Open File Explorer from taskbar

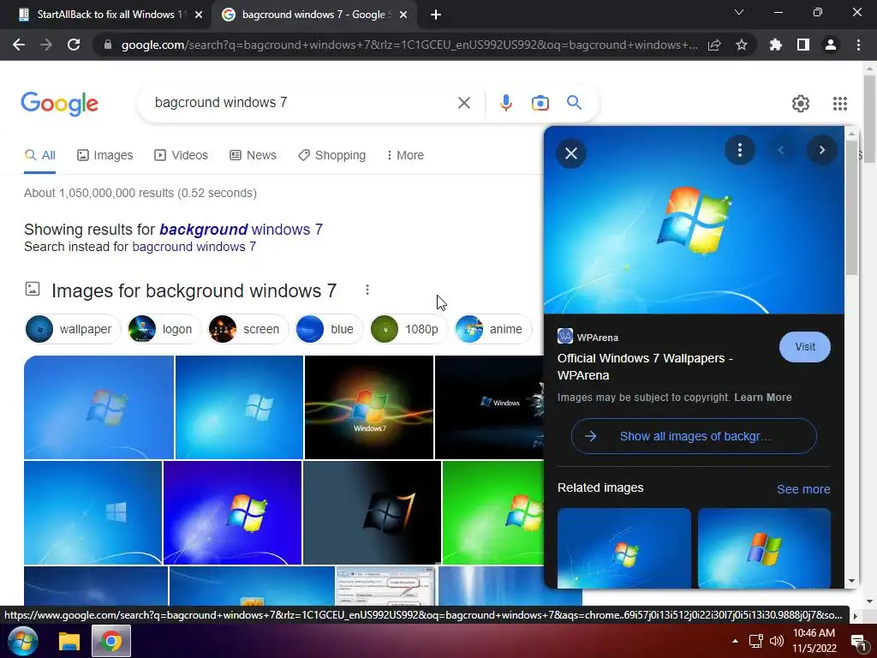pyautogui.click(x=69, y=641)
